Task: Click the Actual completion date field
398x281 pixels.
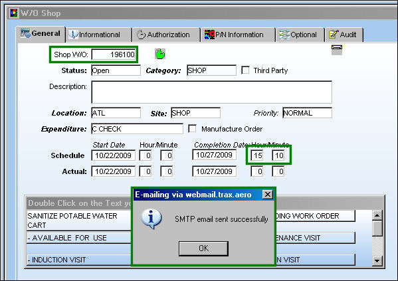Action: click(x=214, y=171)
